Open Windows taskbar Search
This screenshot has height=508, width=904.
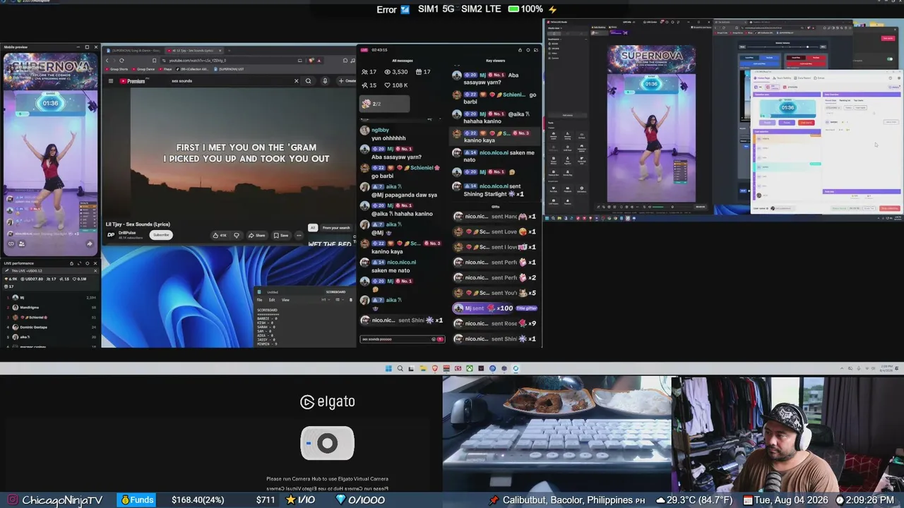pos(400,368)
